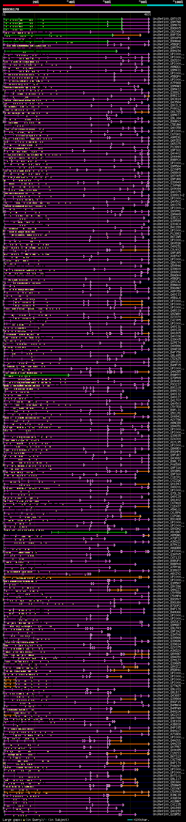Select the UniRef100_C3VPW8 label
The width and height of the screenshot is (186, 822).
pyautogui.click(x=167, y=185)
